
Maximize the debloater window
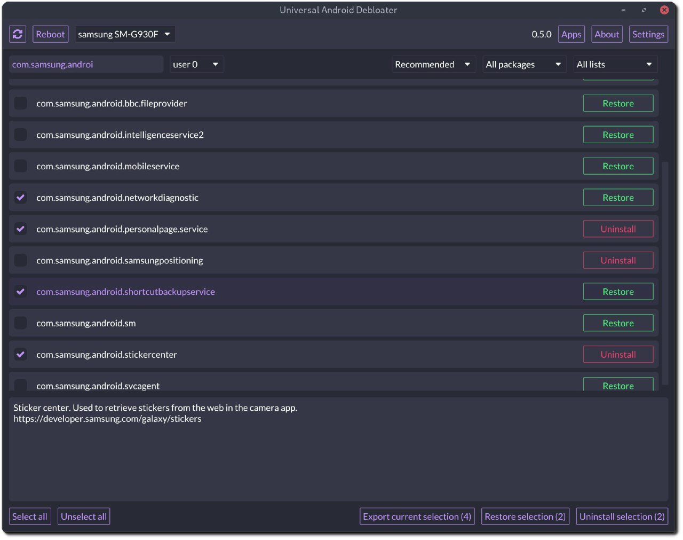point(644,10)
